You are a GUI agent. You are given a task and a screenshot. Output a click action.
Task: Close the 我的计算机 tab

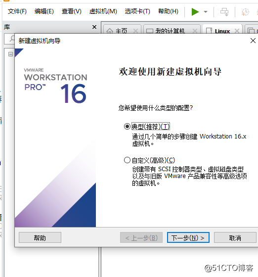(195, 31)
